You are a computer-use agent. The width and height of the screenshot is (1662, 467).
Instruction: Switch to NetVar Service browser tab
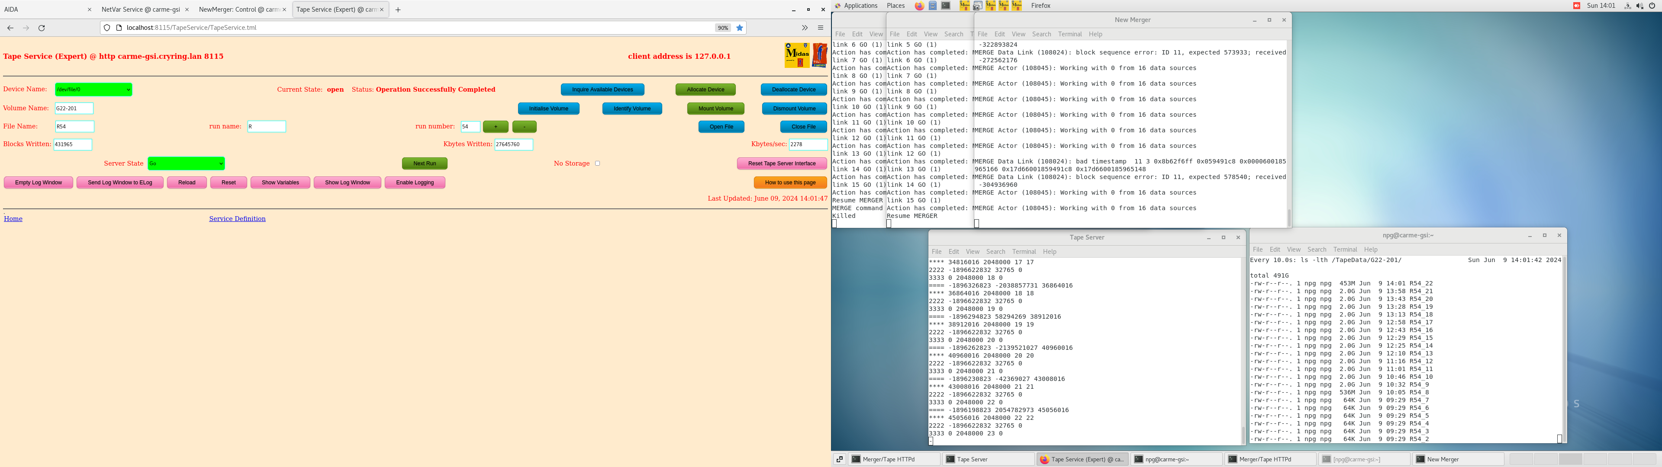point(141,10)
